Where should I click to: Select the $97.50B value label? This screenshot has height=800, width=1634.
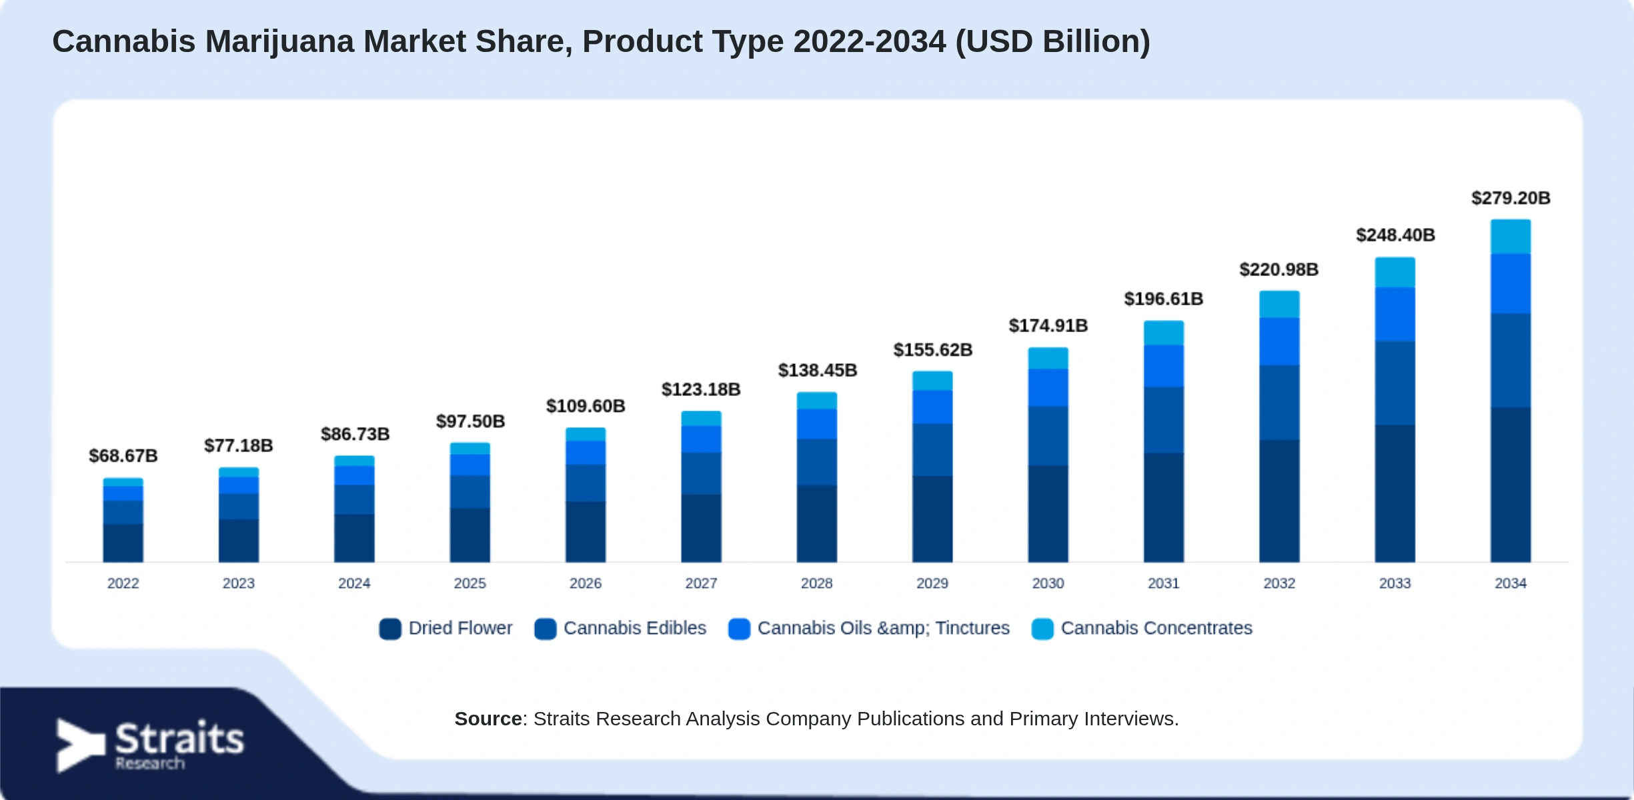(x=470, y=421)
